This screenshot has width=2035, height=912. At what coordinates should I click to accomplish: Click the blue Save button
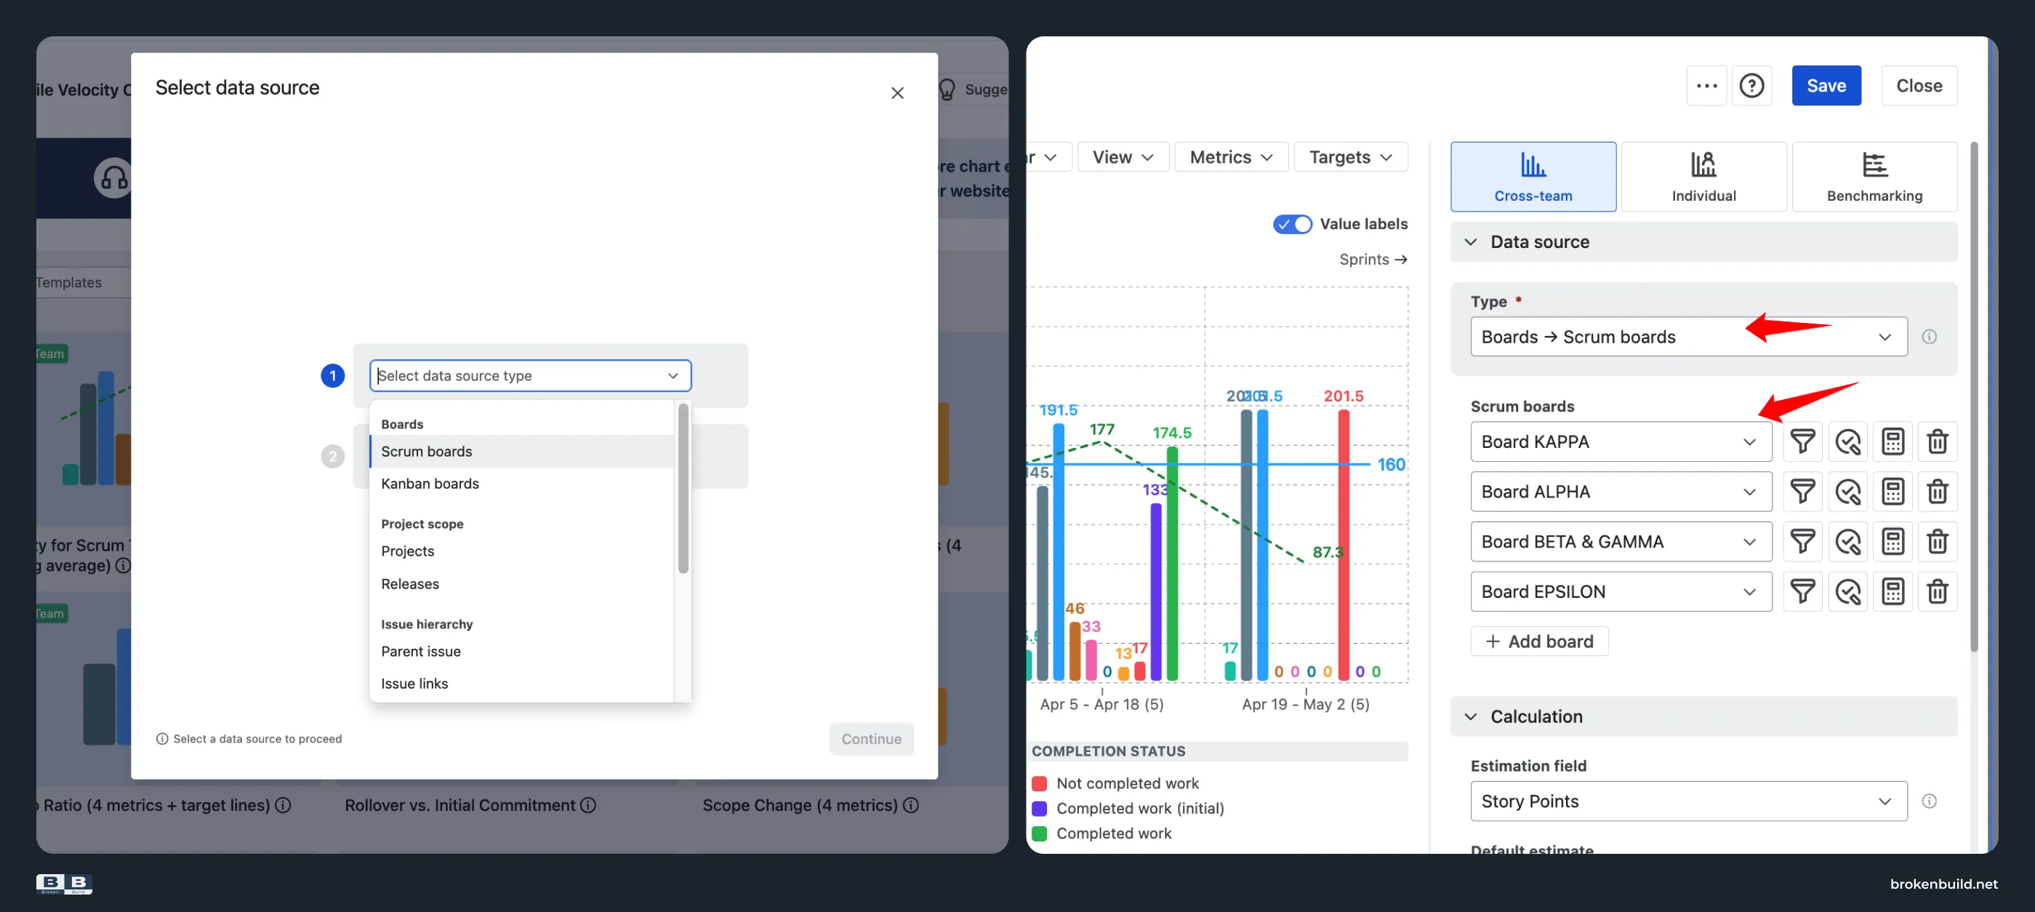(1826, 85)
